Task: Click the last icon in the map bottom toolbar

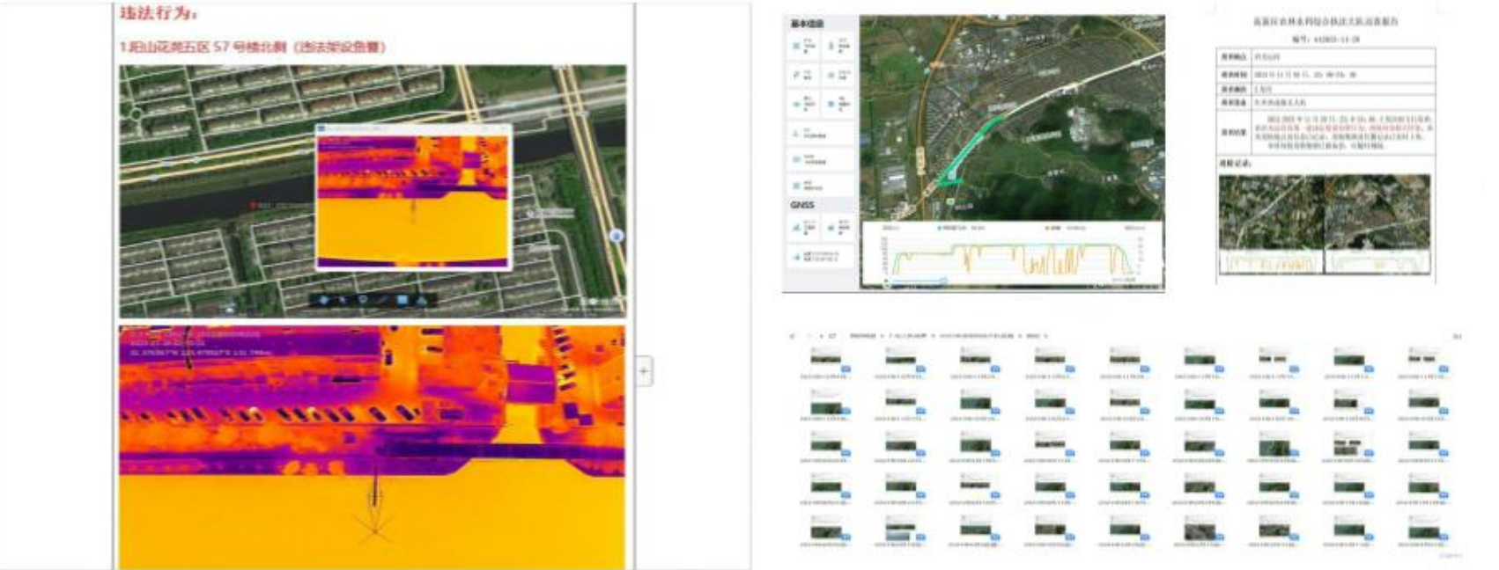Action: [x=422, y=300]
